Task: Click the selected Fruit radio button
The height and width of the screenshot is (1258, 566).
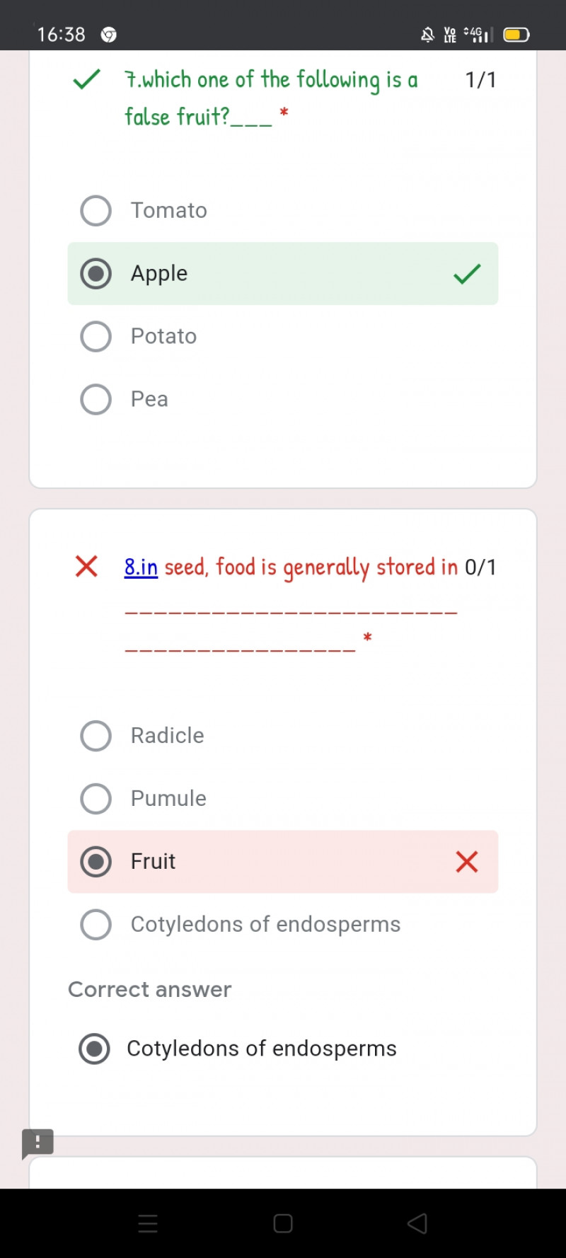Action: 96,862
